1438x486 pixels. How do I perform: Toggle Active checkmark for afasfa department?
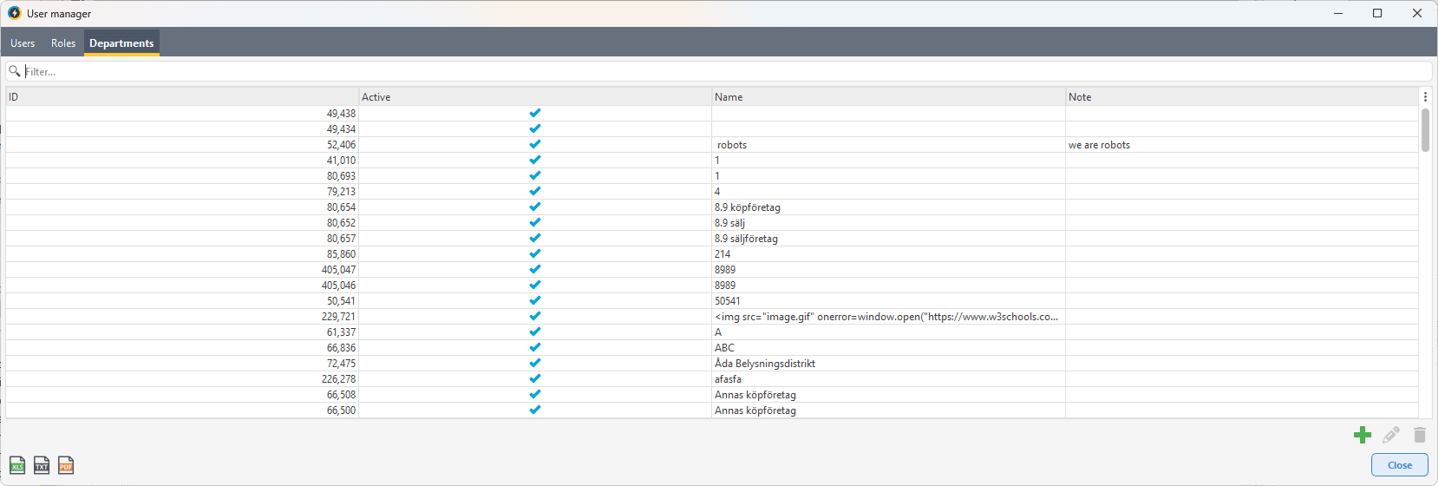point(535,378)
